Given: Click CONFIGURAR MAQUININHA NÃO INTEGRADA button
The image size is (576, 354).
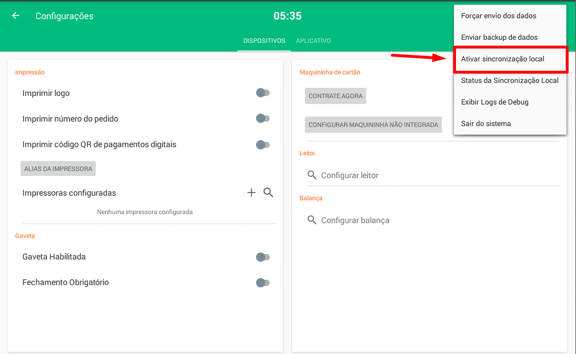Looking at the screenshot, I should pyautogui.click(x=373, y=125).
